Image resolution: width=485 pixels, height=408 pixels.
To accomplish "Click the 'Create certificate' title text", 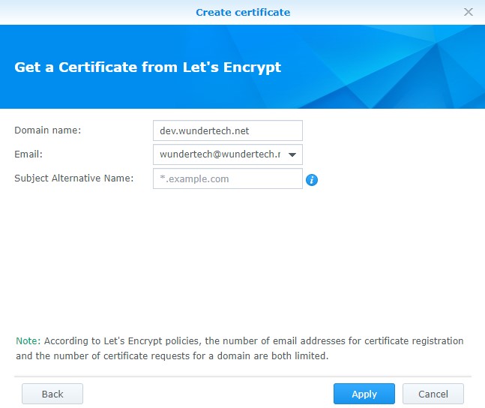I will (x=243, y=13).
